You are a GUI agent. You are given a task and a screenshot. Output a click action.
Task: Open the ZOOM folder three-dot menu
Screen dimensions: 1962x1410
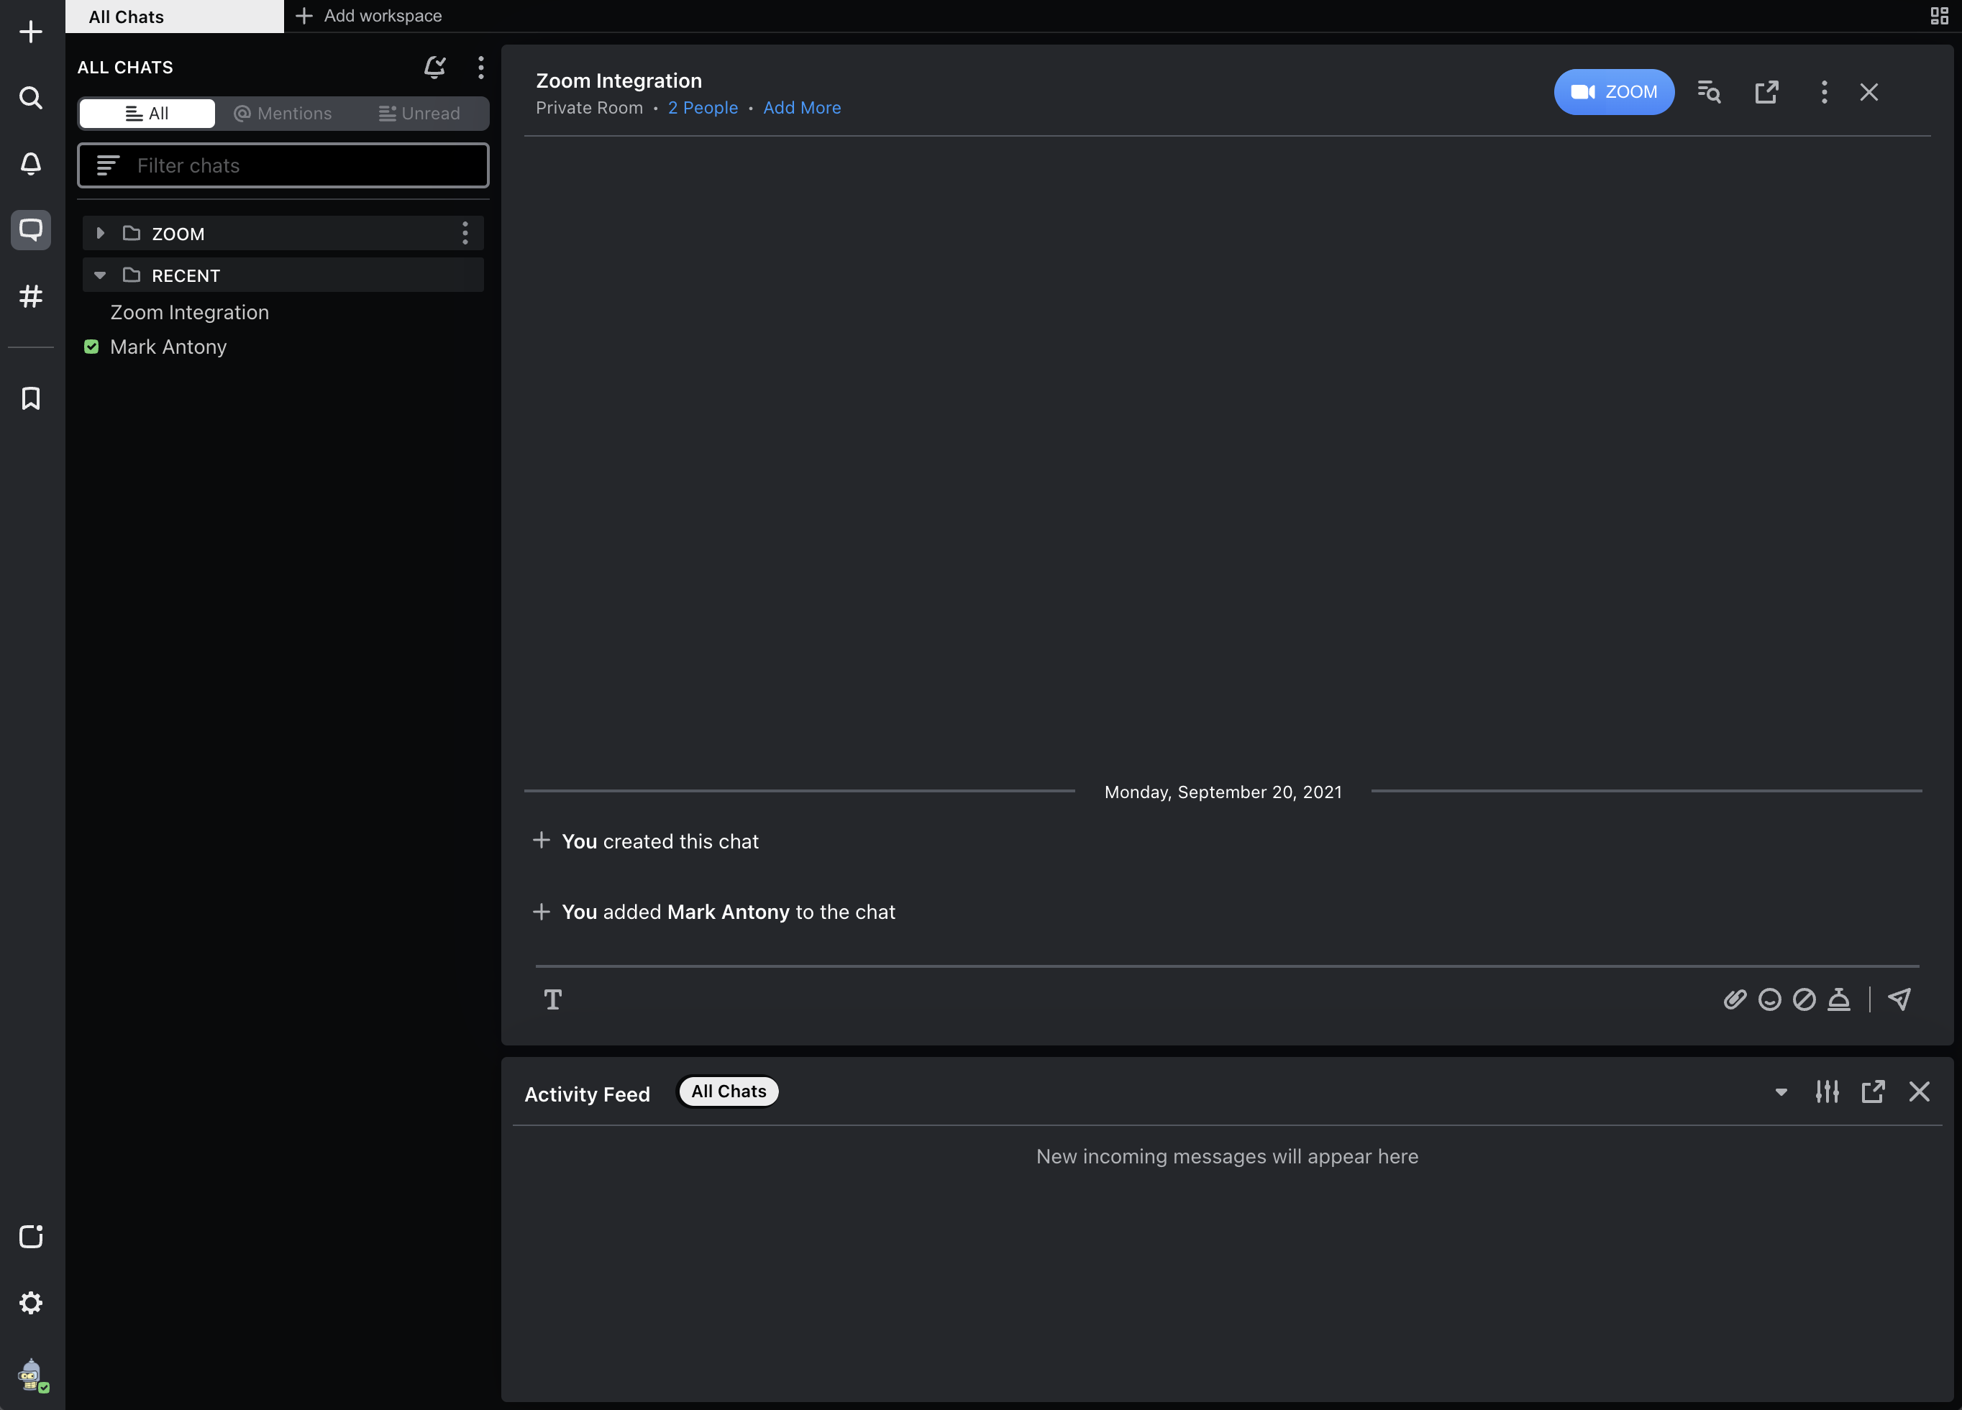(465, 233)
